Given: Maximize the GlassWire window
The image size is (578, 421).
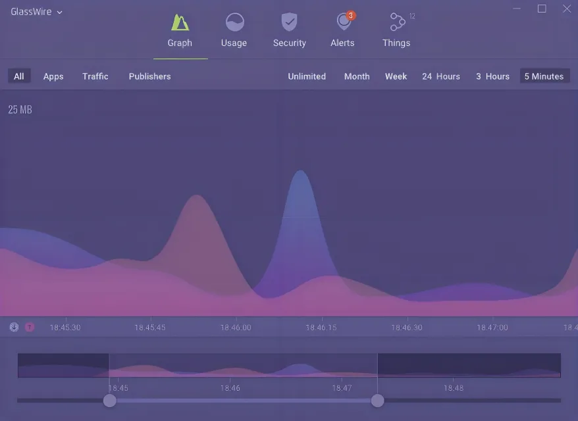Looking at the screenshot, I should click(x=542, y=9).
